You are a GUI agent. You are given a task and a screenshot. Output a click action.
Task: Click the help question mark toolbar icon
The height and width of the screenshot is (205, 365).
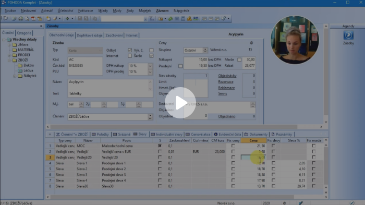(224, 19)
